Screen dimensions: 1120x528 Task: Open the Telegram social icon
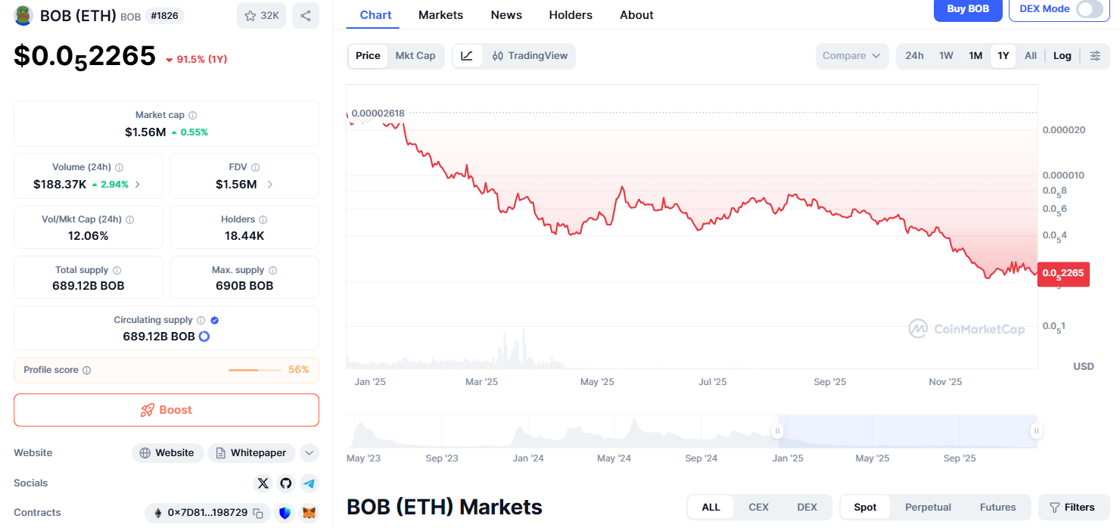pos(308,483)
